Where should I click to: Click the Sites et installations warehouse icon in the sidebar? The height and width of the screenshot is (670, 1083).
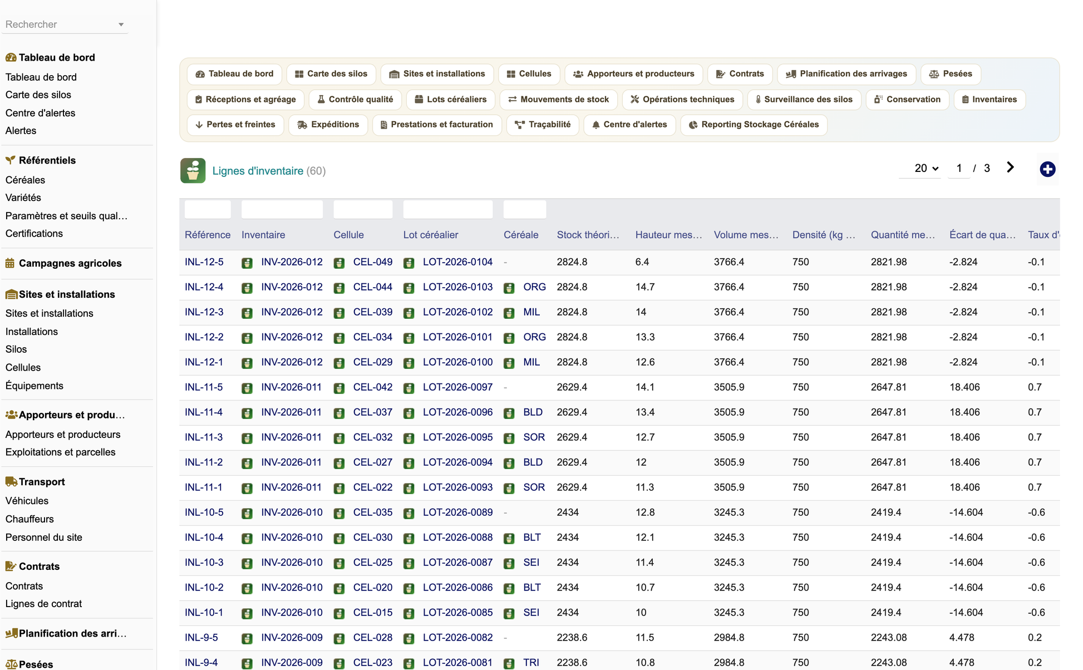(x=11, y=294)
